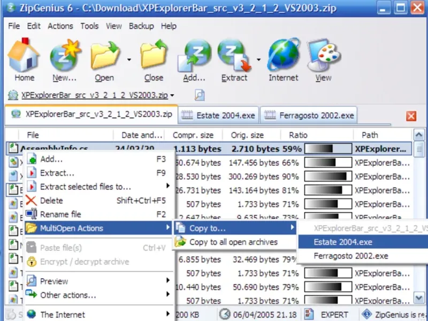Click the EXPERT mode icon in status bar
428x321 pixels.
tap(309, 314)
